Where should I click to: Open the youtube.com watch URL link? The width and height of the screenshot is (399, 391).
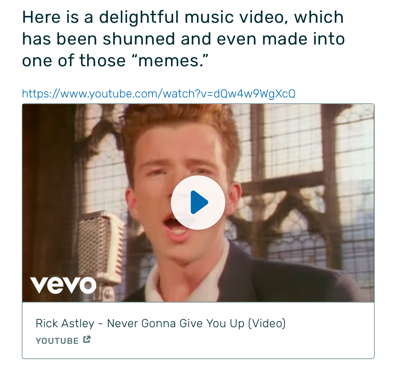(x=158, y=94)
